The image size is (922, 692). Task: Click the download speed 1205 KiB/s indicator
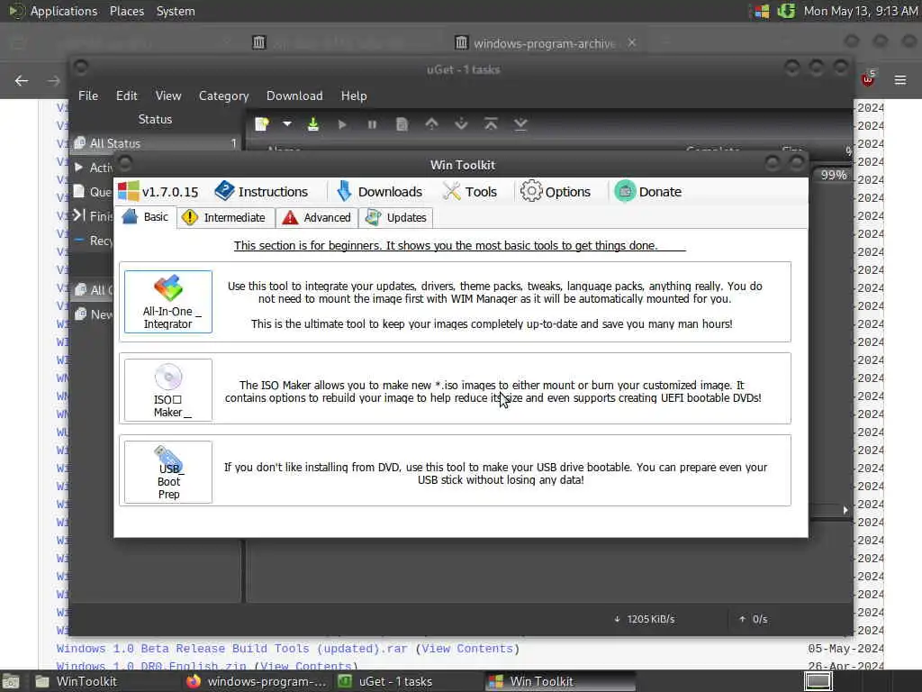click(645, 619)
